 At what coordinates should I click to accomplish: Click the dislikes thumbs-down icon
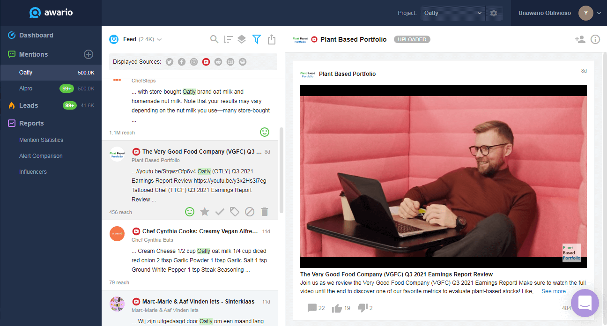[x=362, y=308]
